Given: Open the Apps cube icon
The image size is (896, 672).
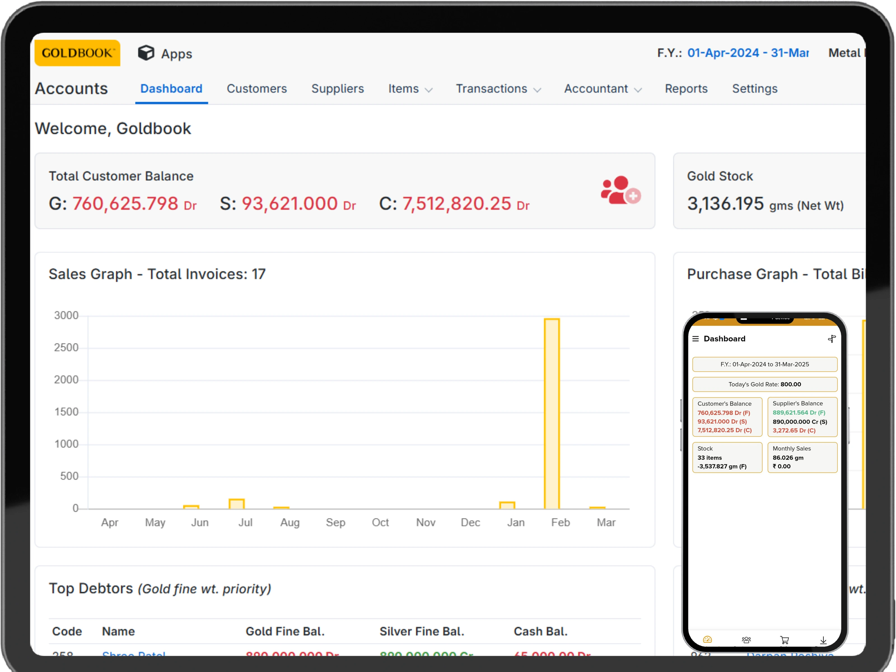Looking at the screenshot, I should (x=146, y=53).
